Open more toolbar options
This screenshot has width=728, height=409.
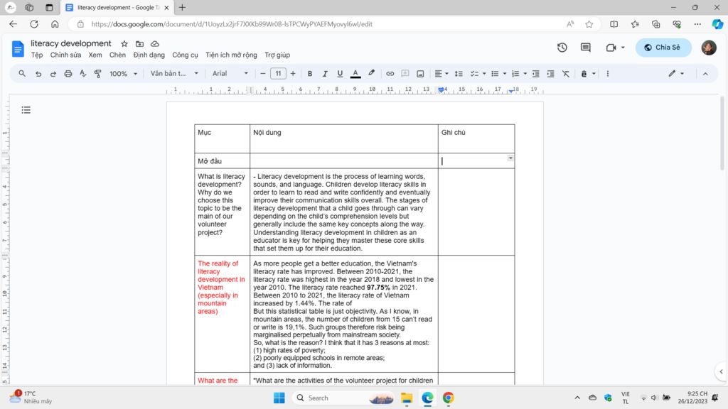tap(607, 74)
